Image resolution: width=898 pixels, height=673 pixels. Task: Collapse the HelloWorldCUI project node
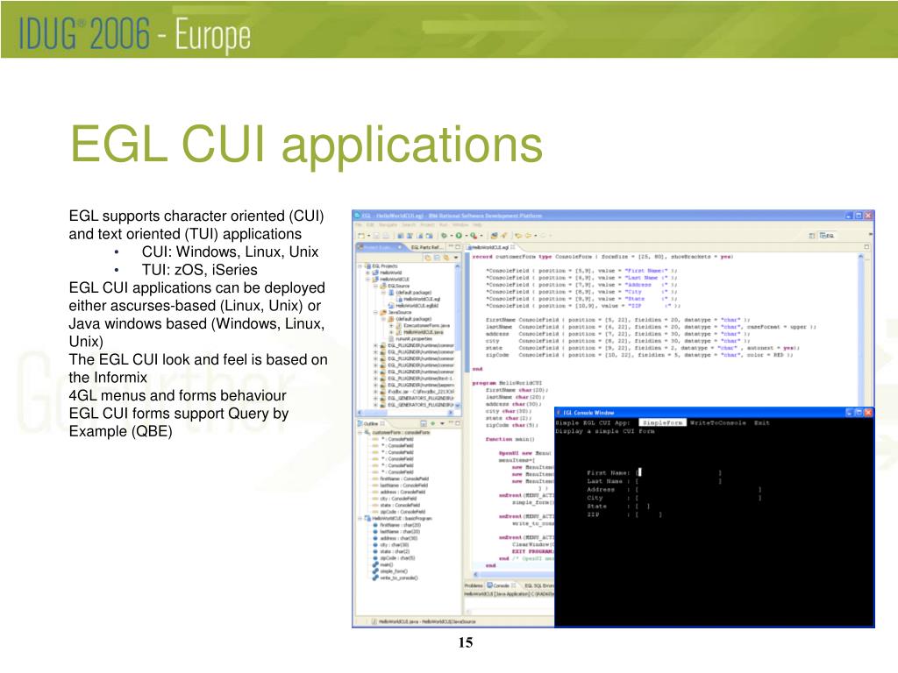[x=367, y=280]
